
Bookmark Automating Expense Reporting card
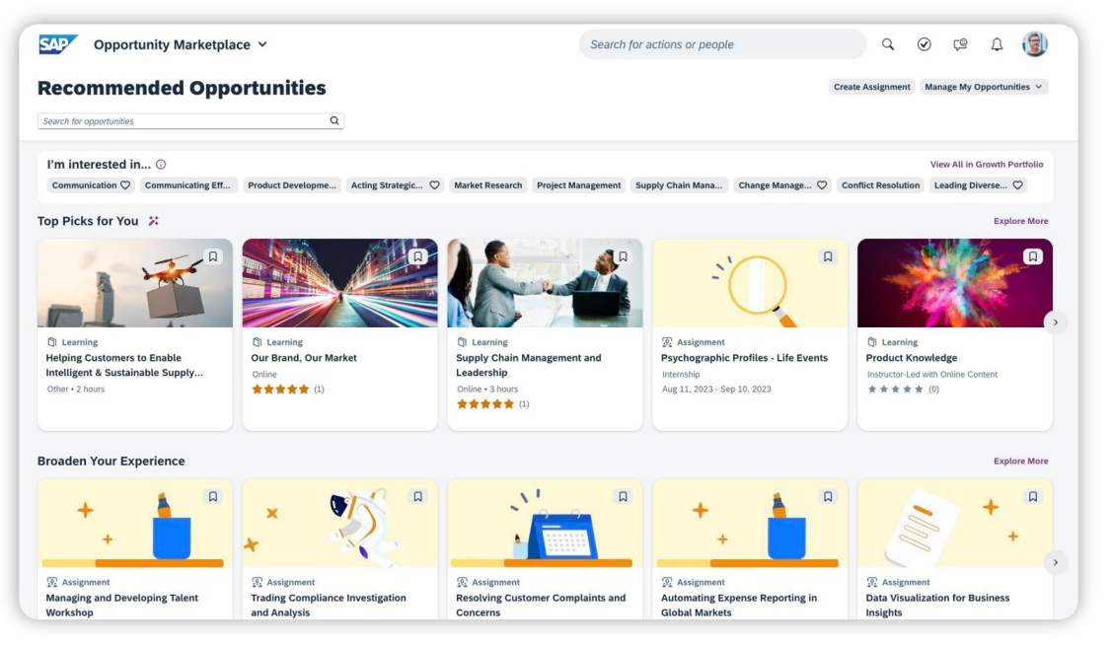828,497
